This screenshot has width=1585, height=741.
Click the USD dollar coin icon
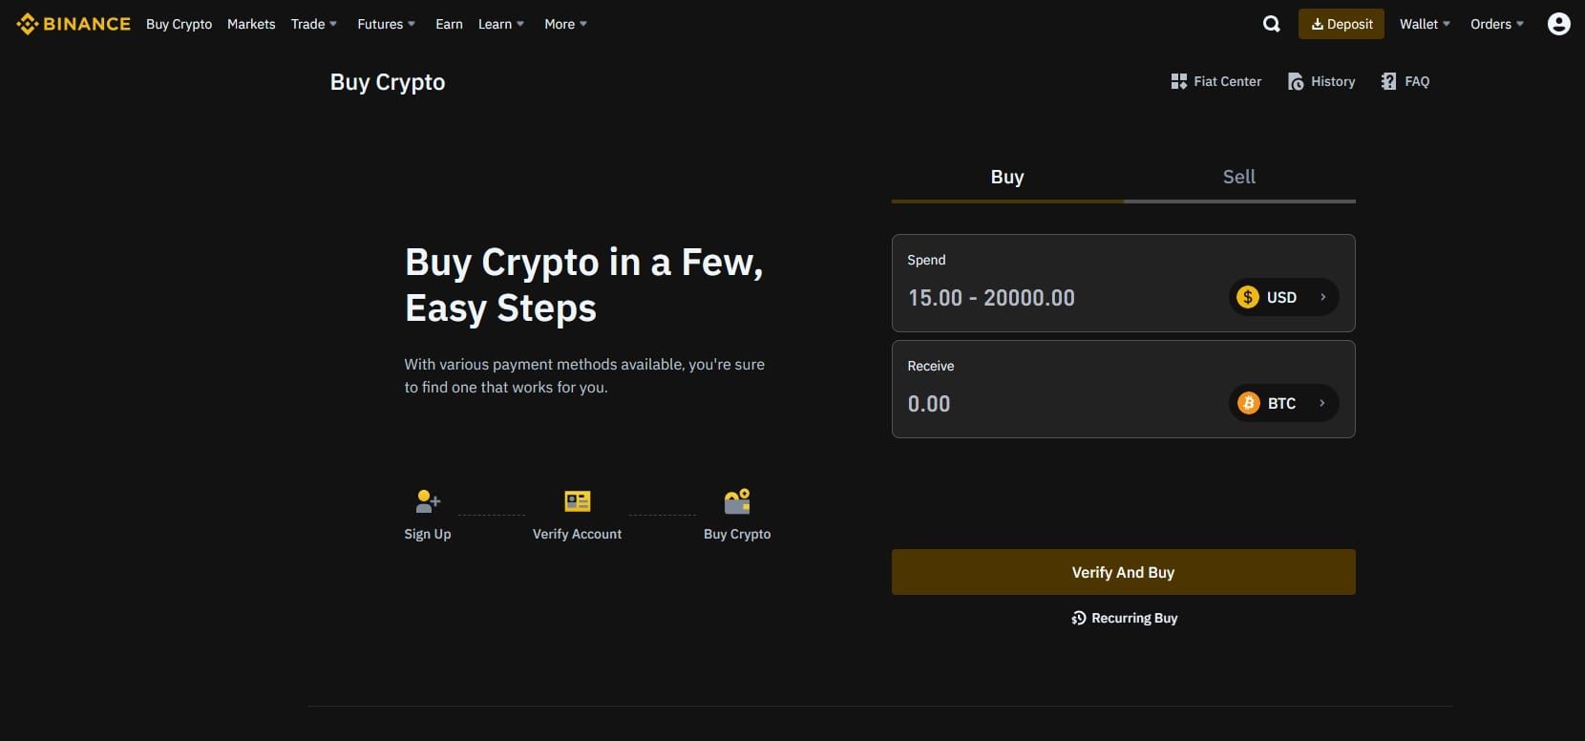pos(1248,297)
